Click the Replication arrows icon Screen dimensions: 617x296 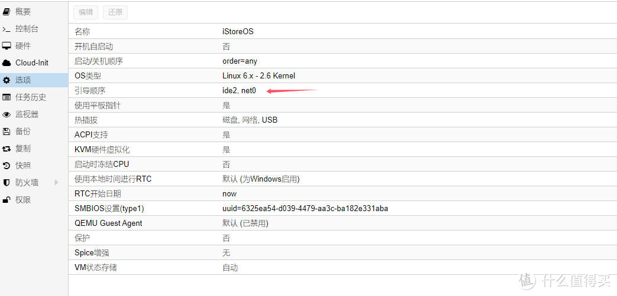tap(7, 149)
